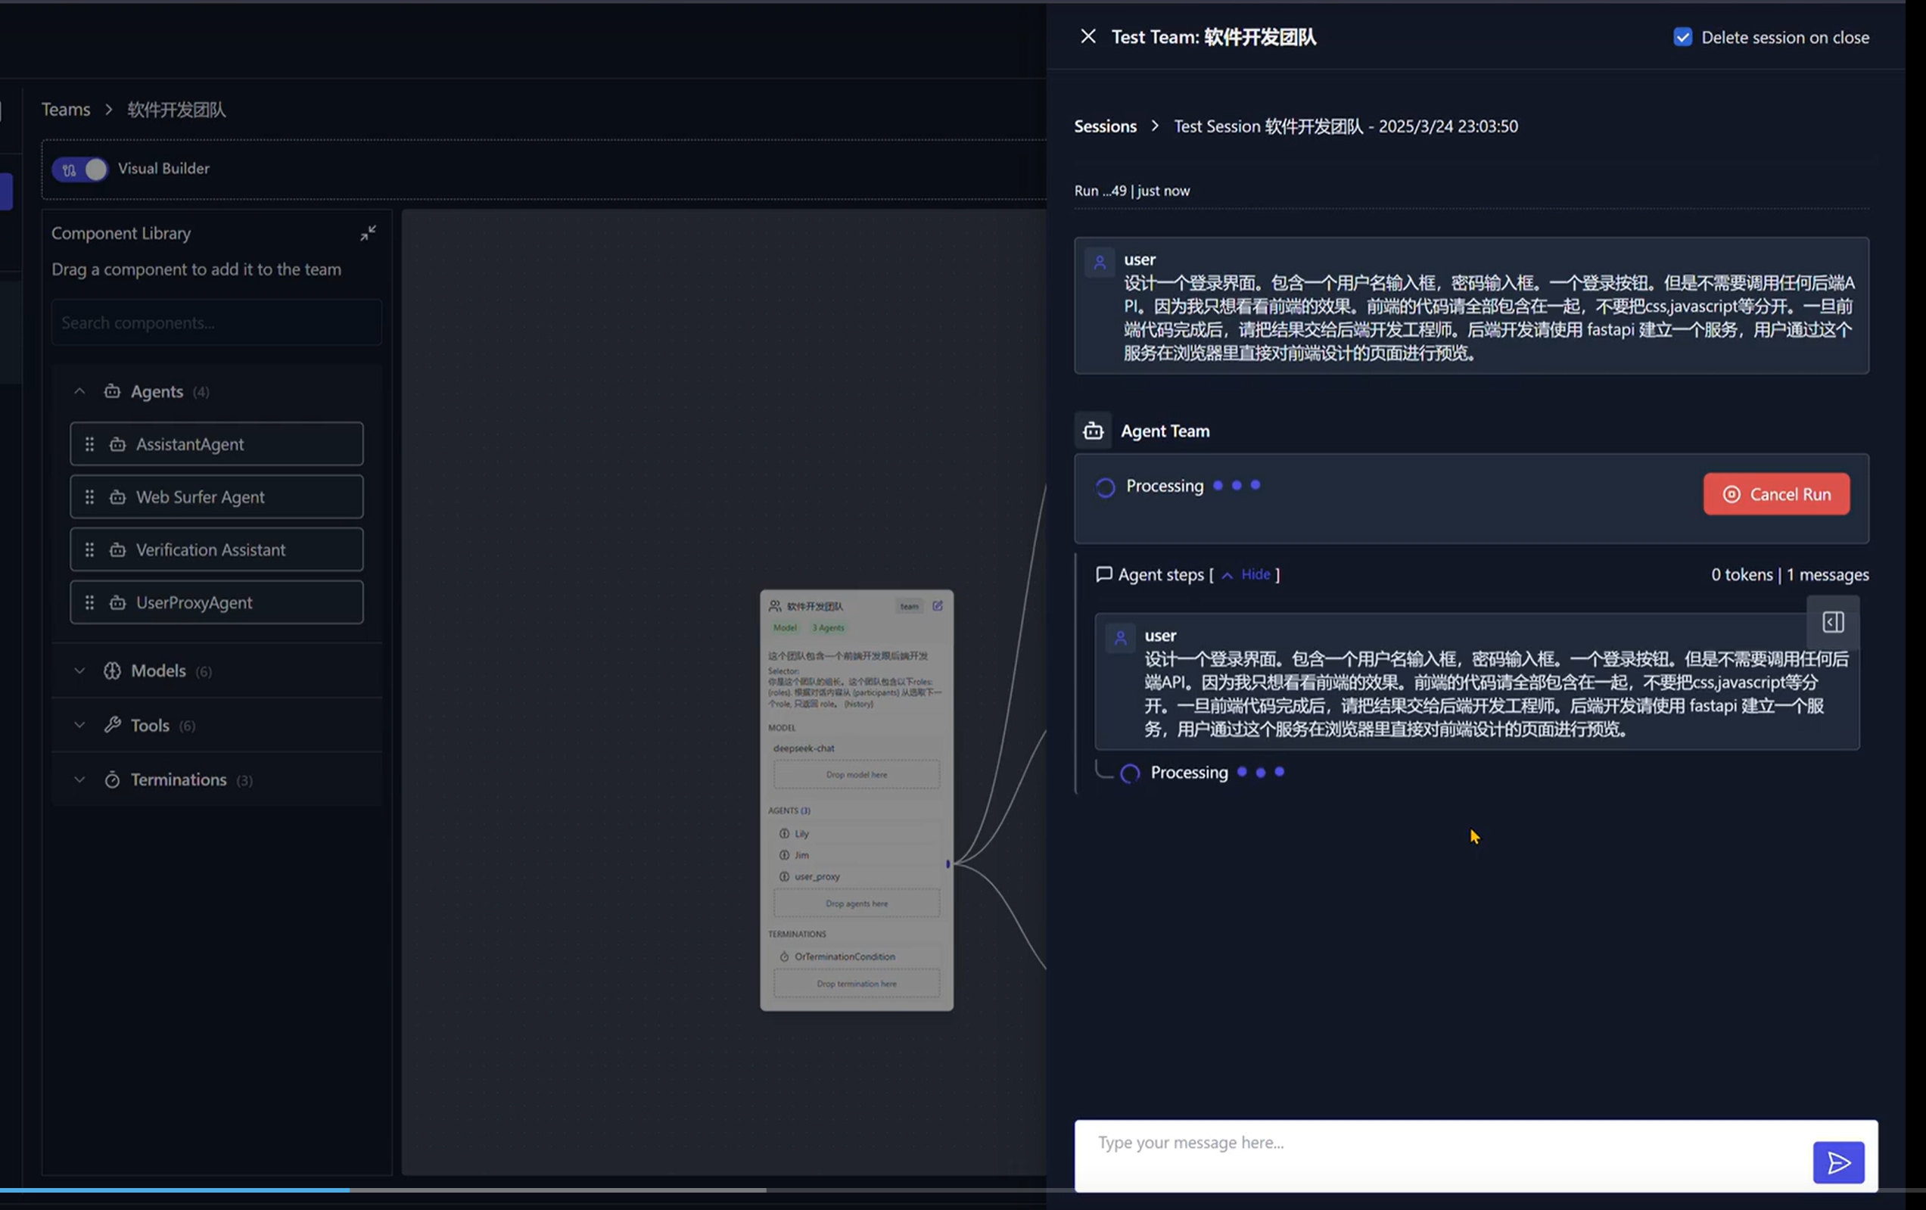
Task: Go to Teams breadcrumb
Action: (66, 110)
